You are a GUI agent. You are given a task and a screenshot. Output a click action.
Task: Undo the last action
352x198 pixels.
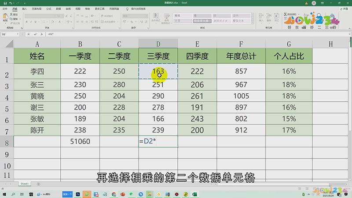point(10,3)
